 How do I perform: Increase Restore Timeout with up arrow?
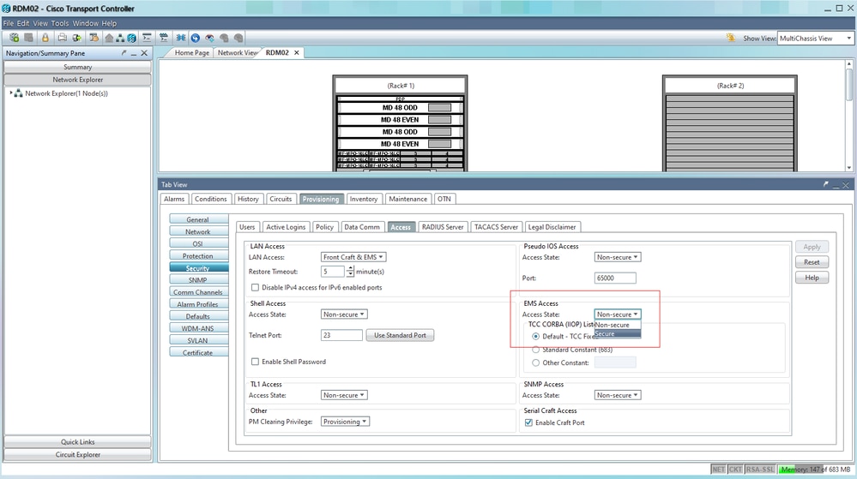click(x=350, y=269)
